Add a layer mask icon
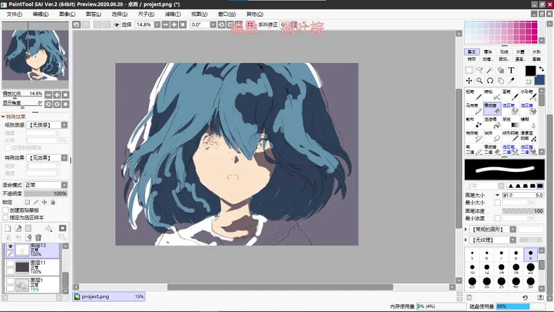 tap(62, 228)
